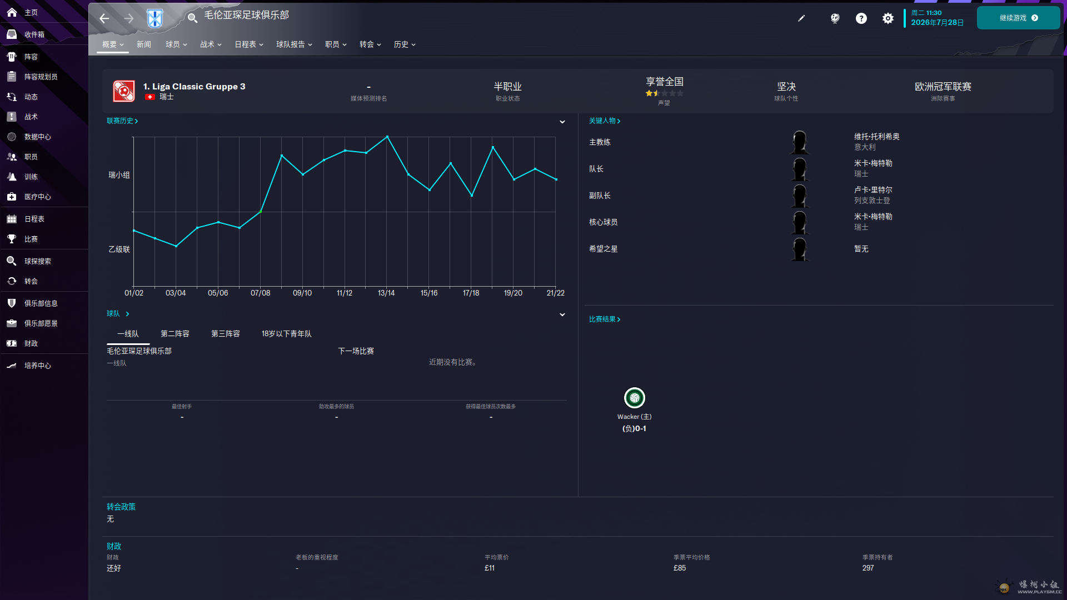Viewport: 1067px width, 600px height.
Task: Switch to 18岁以下青年队 tab
Action: tap(287, 334)
